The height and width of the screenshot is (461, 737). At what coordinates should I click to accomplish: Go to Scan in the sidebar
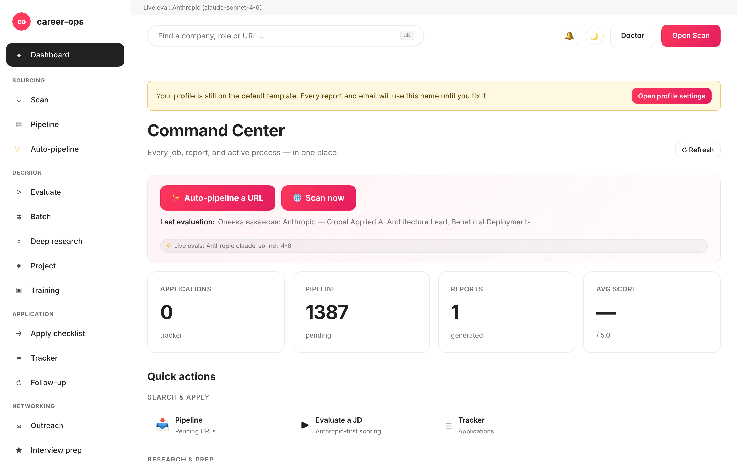(65, 100)
